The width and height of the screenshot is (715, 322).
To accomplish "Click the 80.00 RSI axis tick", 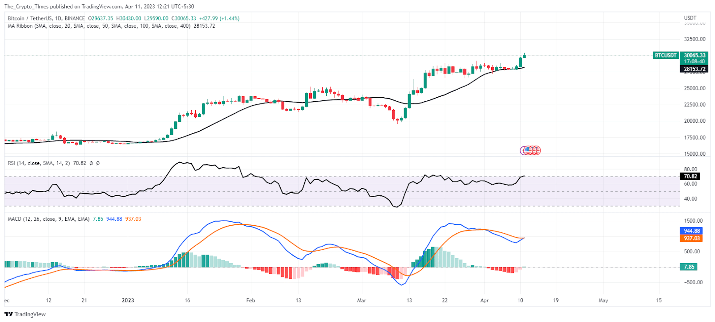I will pos(690,169).
